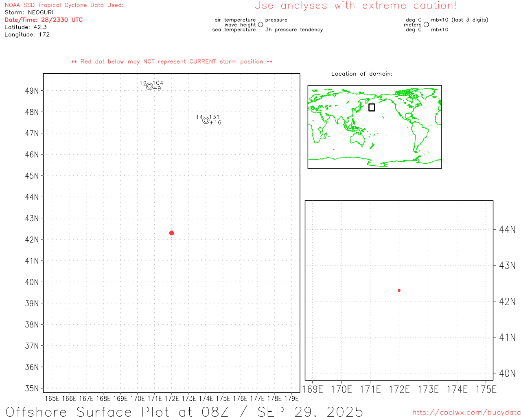Click the "14" air temperature buoy value
Viewport: 521px width, 417px height.
[199, 117]
